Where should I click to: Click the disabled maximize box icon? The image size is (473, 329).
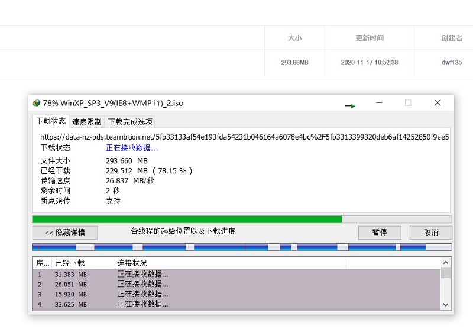tap(408, 103)
